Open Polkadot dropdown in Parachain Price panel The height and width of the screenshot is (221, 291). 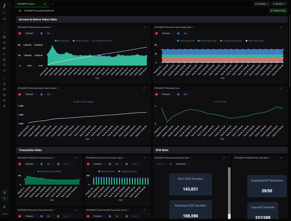pos(167,94)
